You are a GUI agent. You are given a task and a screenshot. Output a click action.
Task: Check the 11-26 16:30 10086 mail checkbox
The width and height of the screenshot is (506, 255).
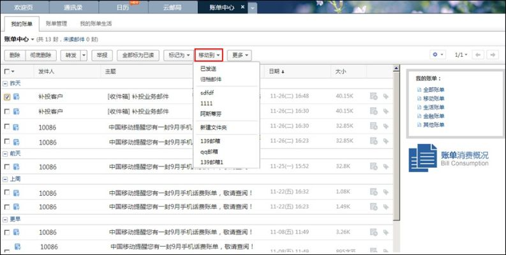point(7,126)
